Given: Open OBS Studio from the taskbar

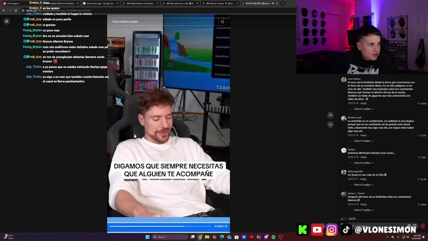Looking at the screenshot, I should (x=281, y=237).
